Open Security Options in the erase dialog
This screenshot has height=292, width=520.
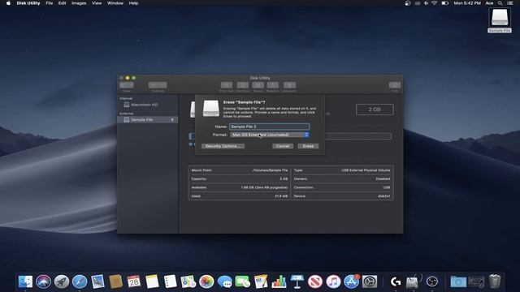coord(223,146)
